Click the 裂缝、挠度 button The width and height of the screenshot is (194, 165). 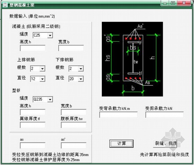pos(165,143)
